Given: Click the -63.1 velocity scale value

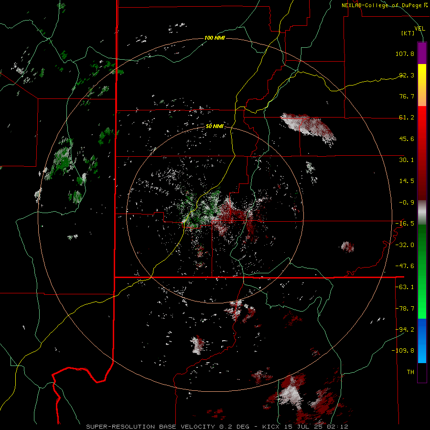Looking at the screenshot, I should [x=405, y=287].
